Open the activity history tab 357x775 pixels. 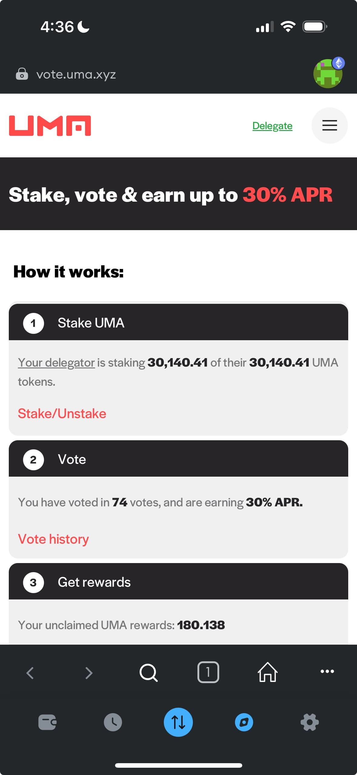coord(113,722)
